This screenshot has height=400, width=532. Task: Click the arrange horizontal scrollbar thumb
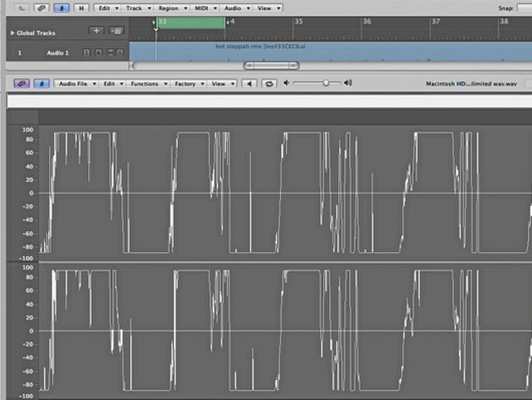272,66
